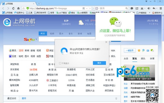Open the 京东商城 link
This screenshot has width=164, height=103.
(x=14, y=70)
